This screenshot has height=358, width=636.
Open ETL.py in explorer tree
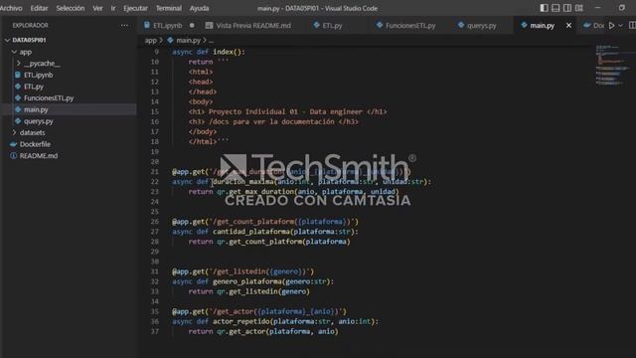pyautogui.click(x=33, y=87)
